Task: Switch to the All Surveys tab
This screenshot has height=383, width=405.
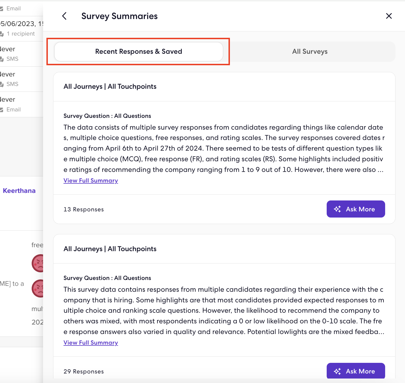Action: 310,52
